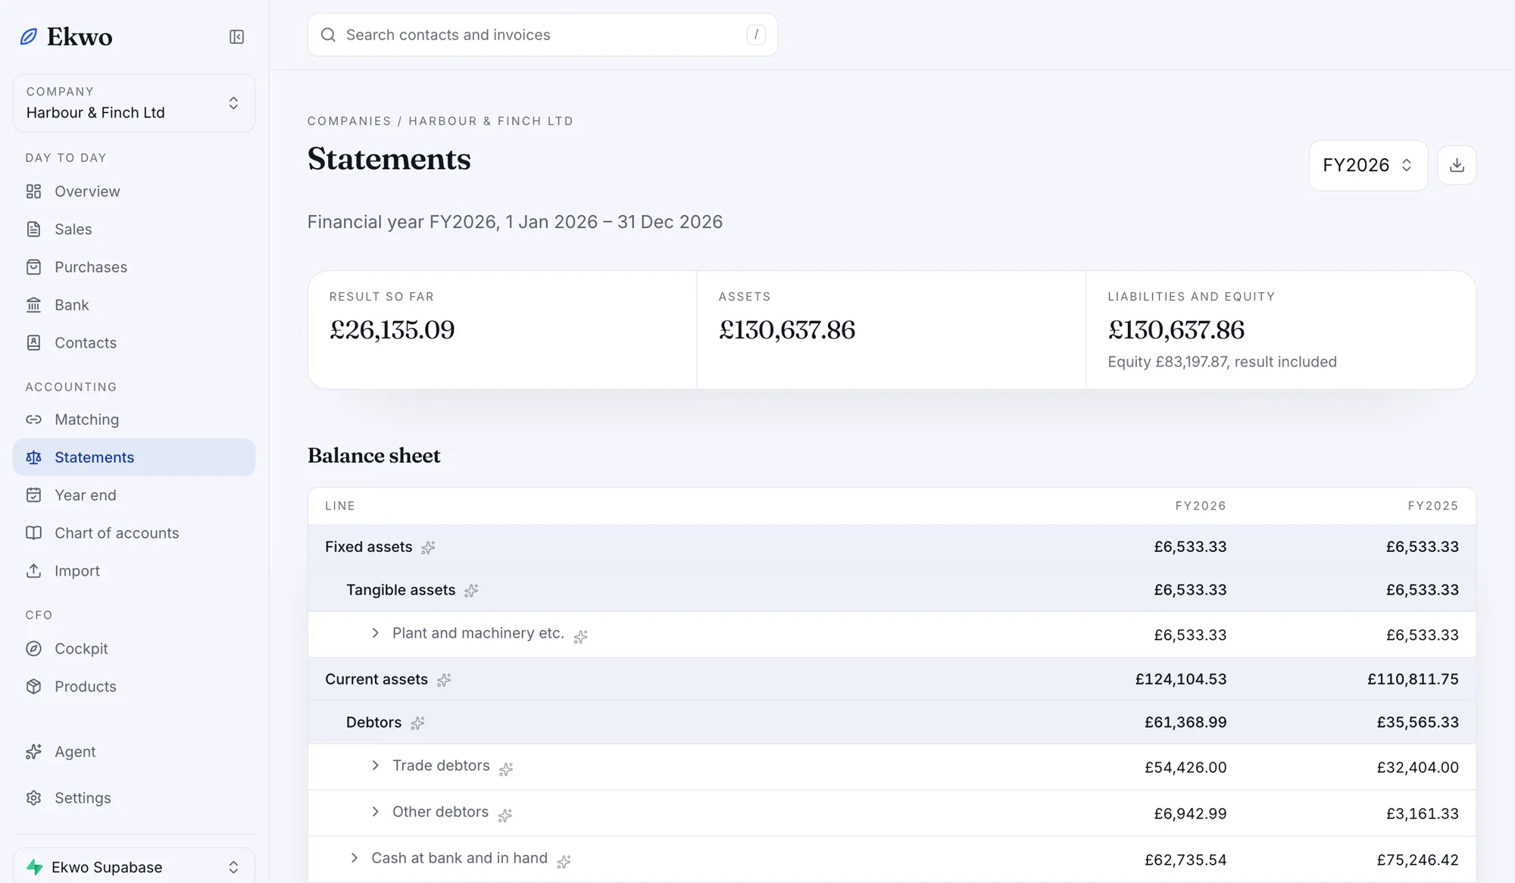Click sparkle icon beside Debtors
The height and width of the screenshot is (883, 1515).
417,723
